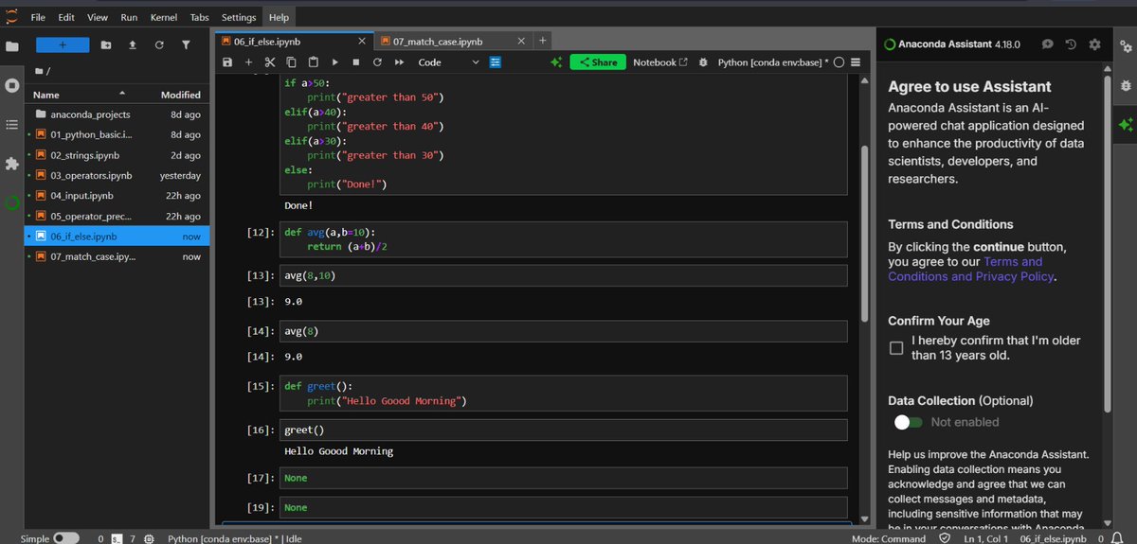The image size is (1137, 544).
Task: Paste cell from clipboard
Action: [312, 62]
